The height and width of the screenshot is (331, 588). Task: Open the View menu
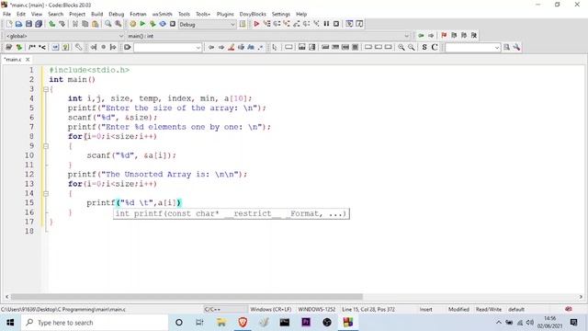coord(37,14)
